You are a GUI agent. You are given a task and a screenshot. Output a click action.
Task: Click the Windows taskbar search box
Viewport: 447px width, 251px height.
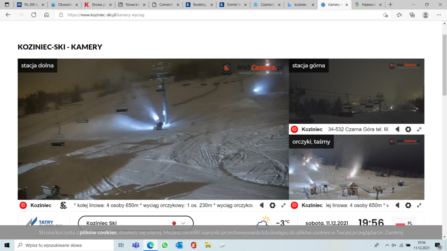tap(64, 245)
